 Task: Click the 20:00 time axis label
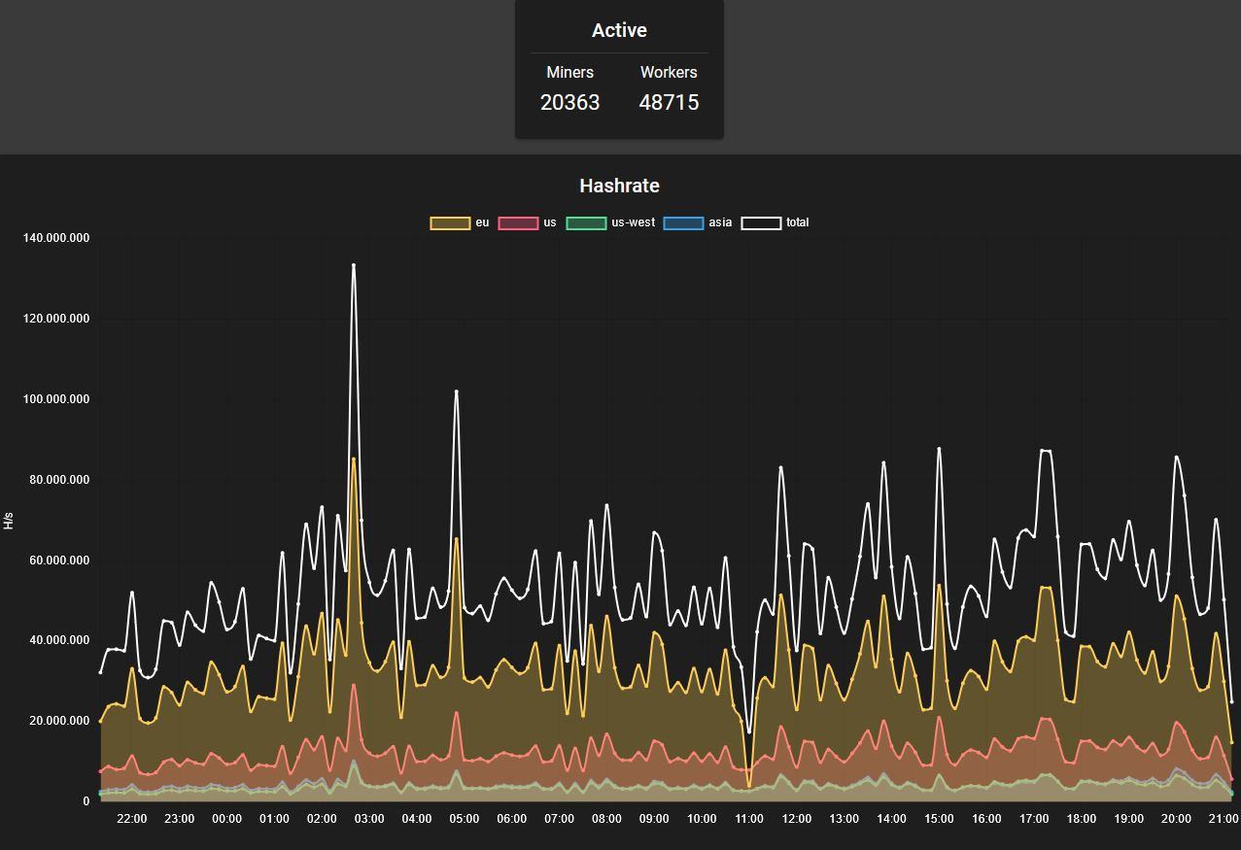click(1176, 819)
